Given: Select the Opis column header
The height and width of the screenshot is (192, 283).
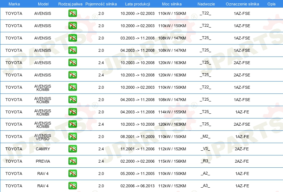Looking at the screenshot, I should pyautogui.click(x=271, y=4).
